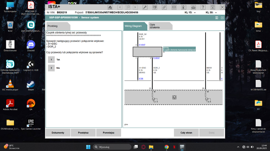Click the Dokumenty button
This screenshot has height=151, width=270.
(58, 133)
